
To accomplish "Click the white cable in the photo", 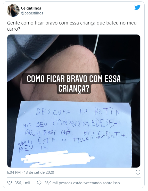I will click(96, 45).
